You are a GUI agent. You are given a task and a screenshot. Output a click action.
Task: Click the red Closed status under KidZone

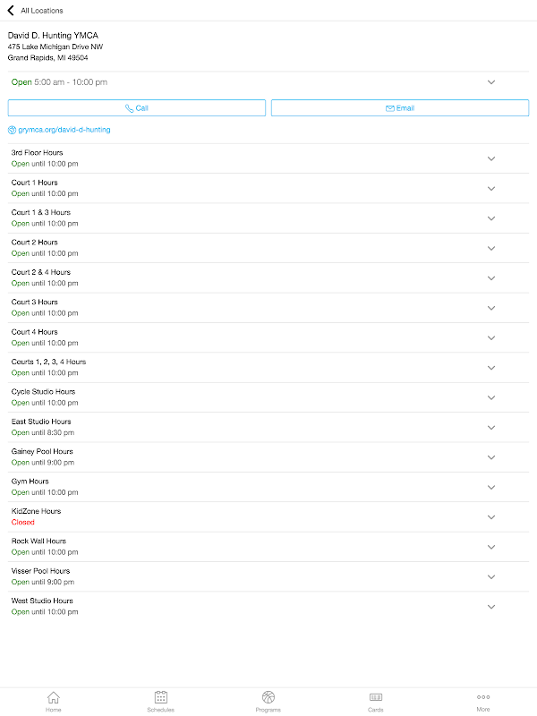click(x=23, y=523)
